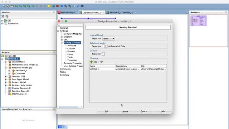The image size is (229, 129).
Task: Click the New Picture toolbar icon
Action: 53,6
